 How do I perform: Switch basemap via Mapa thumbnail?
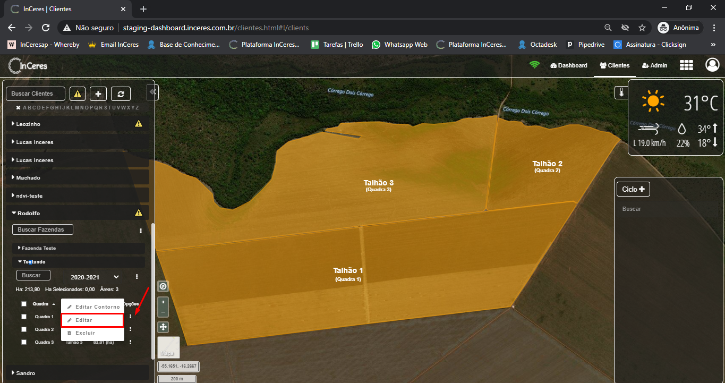169,347
